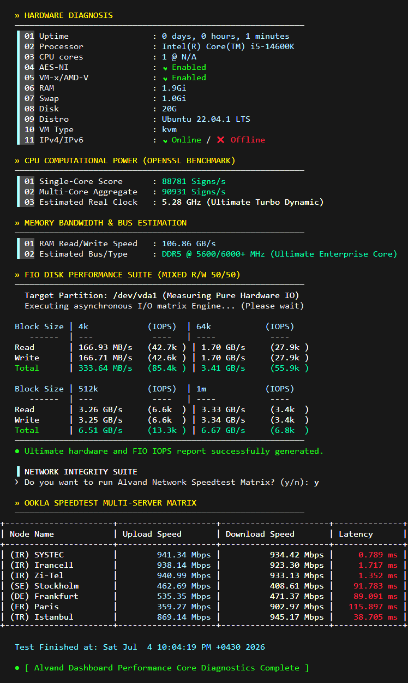
Task: Click the Stockholm upload speed 462.69 Mbps
Action: 184,586
